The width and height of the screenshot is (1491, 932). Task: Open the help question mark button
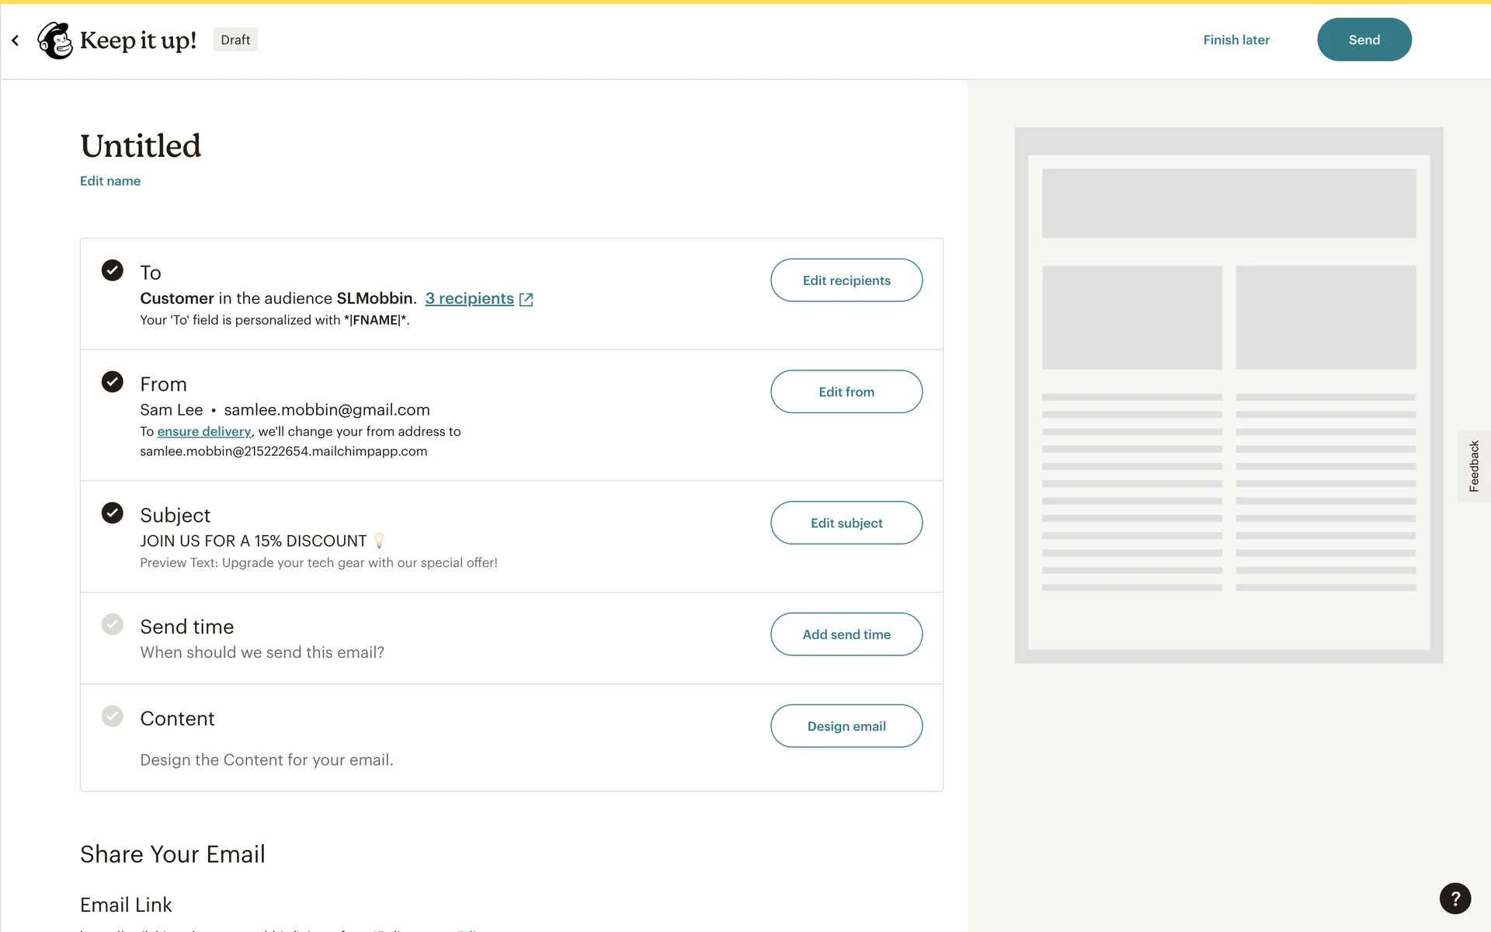click(x=1455, y=898)
